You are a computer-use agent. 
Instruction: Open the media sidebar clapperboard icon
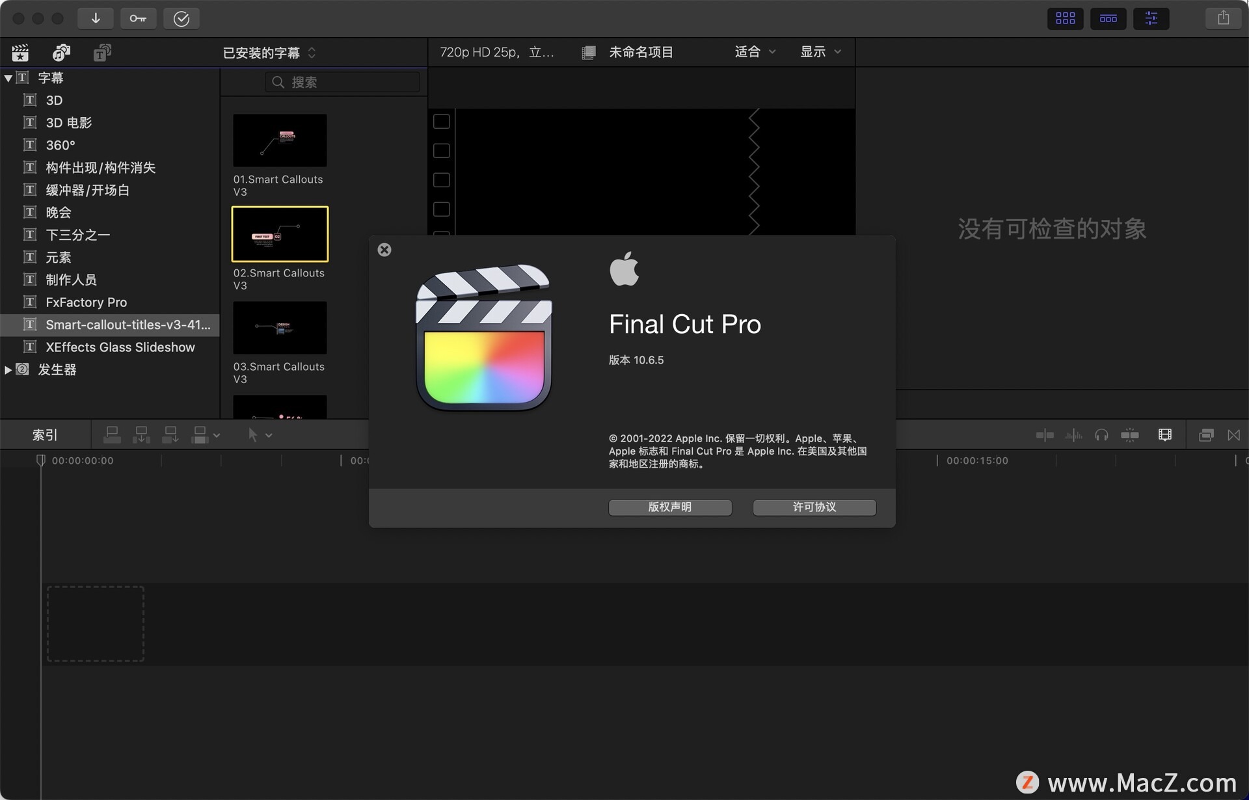pos(20,53)
